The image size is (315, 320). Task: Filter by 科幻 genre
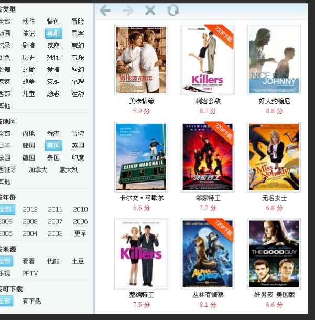(x=78, y=70)
